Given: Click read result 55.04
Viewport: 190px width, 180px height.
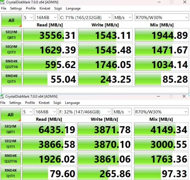Looking at the screenshot, I should 50,79.
